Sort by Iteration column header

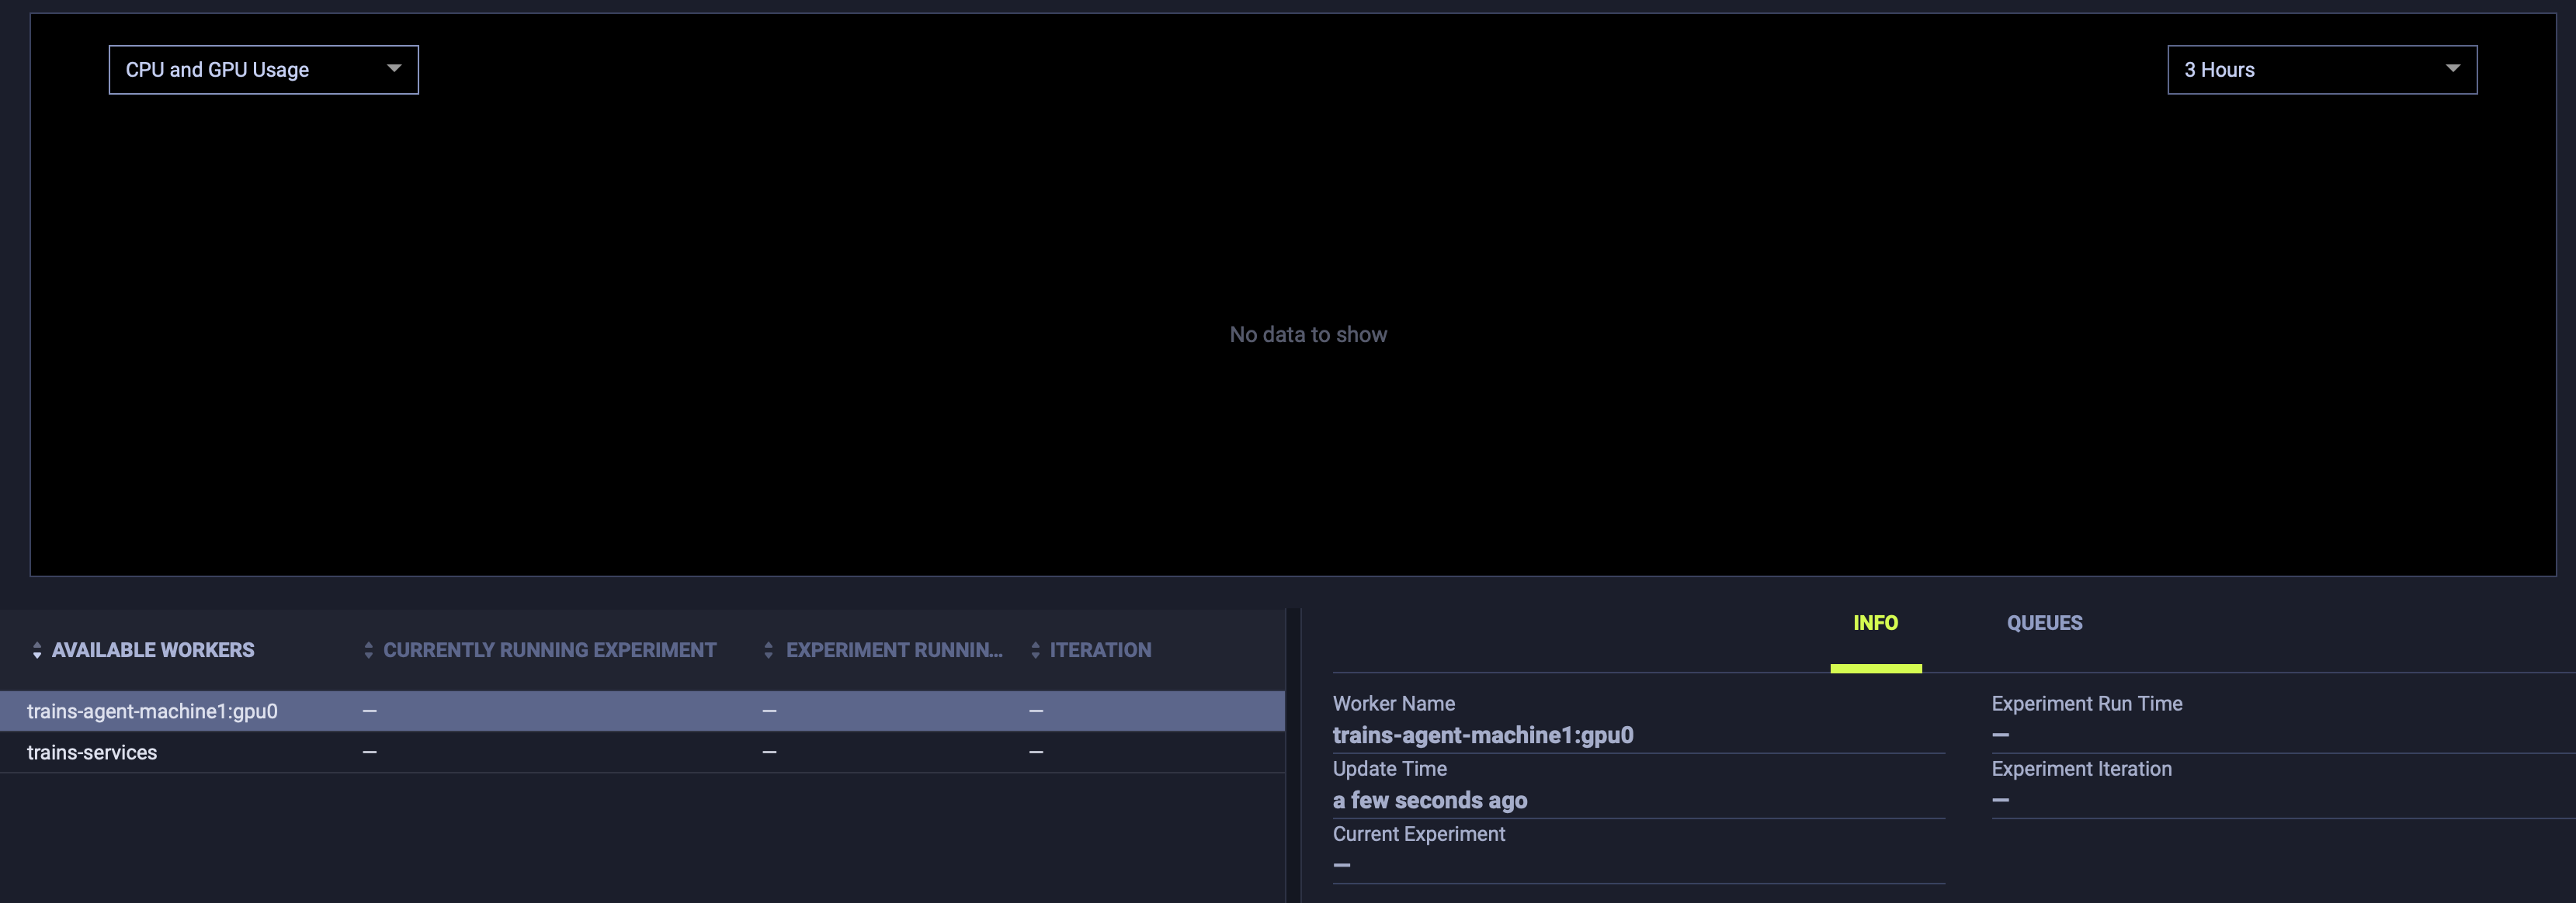point(1100,650)
